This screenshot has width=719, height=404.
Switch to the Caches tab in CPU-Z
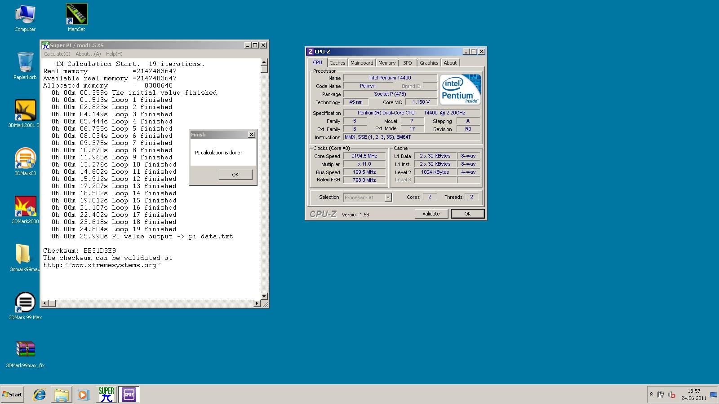pyautogui.click(x=337, y=63)
